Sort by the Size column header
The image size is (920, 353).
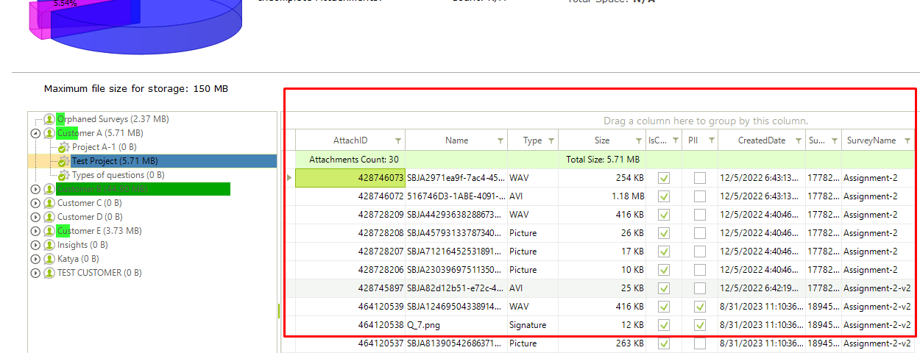pyautogui.click(x=602, y=140)
